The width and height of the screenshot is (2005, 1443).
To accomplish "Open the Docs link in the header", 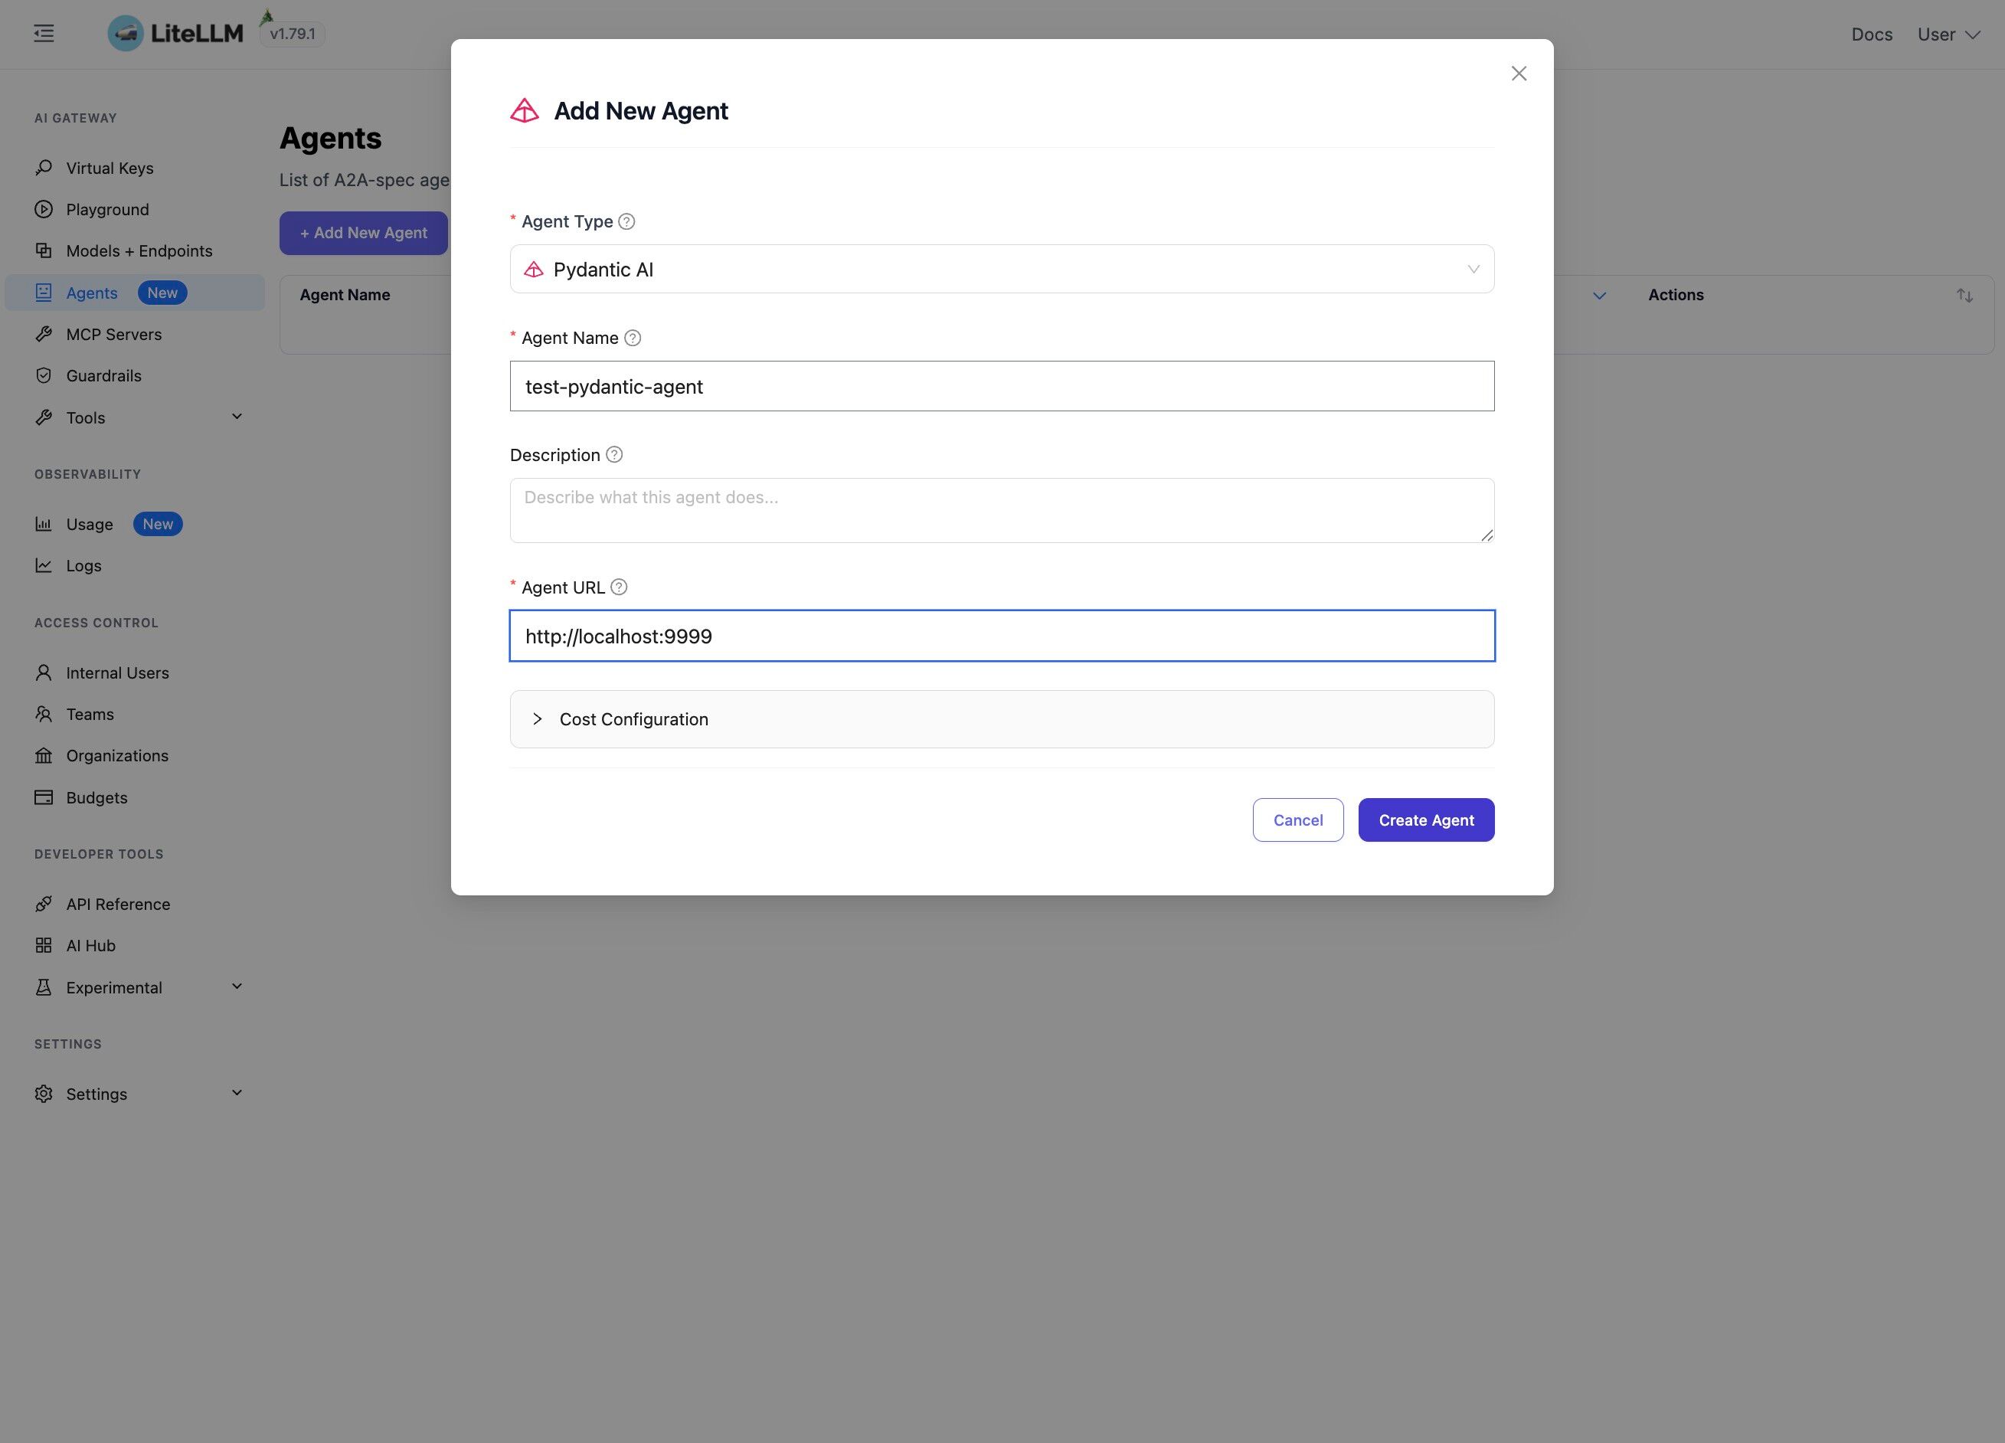I will (x=1872, y=34).
